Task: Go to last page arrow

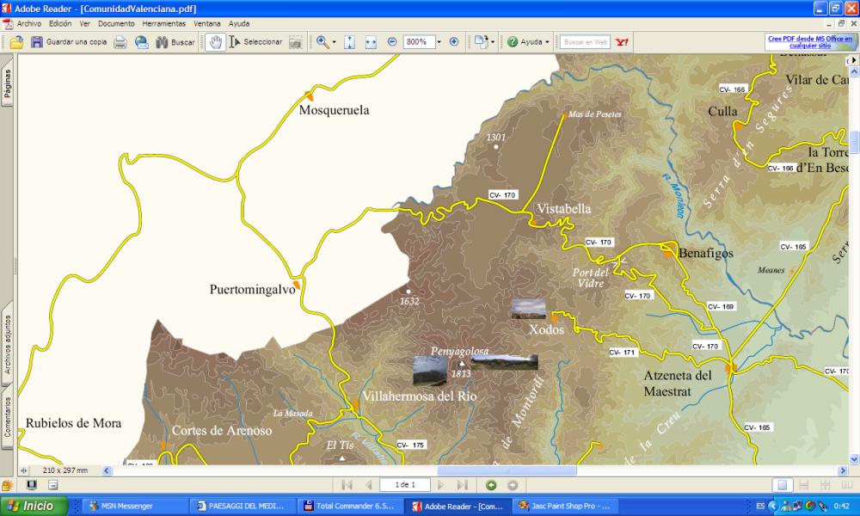Action: [462, 485]
